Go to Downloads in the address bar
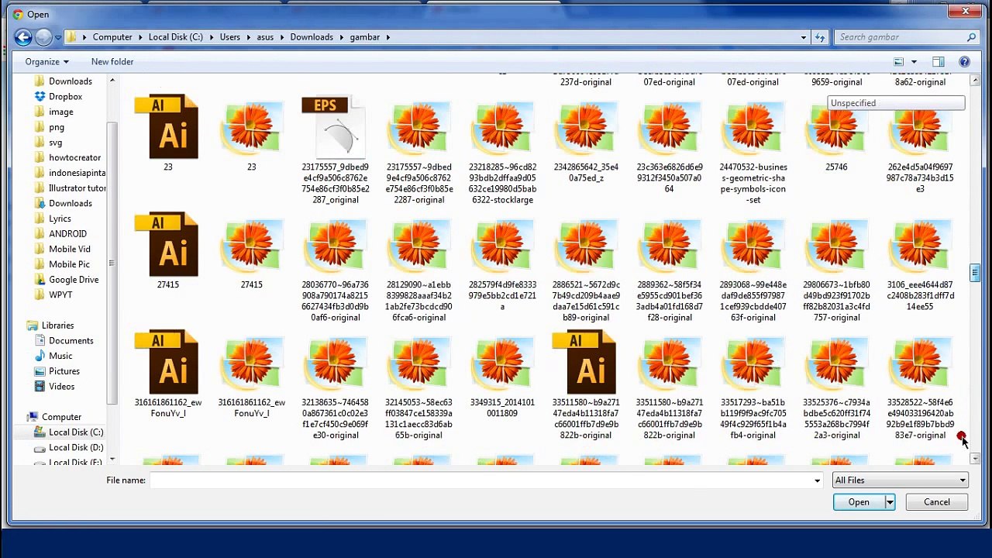 pyautogui.click(x=312, y=37)
